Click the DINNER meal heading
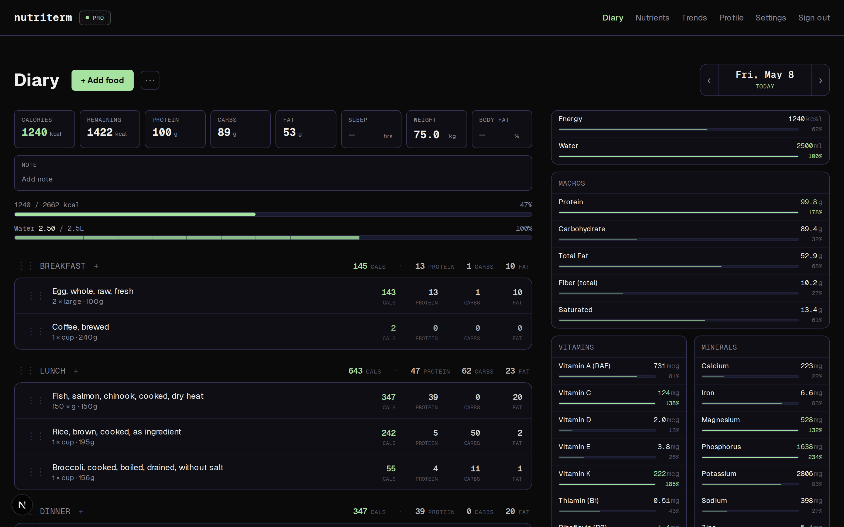The width and height of the screenshot is (844, 527). pos(55,512)
